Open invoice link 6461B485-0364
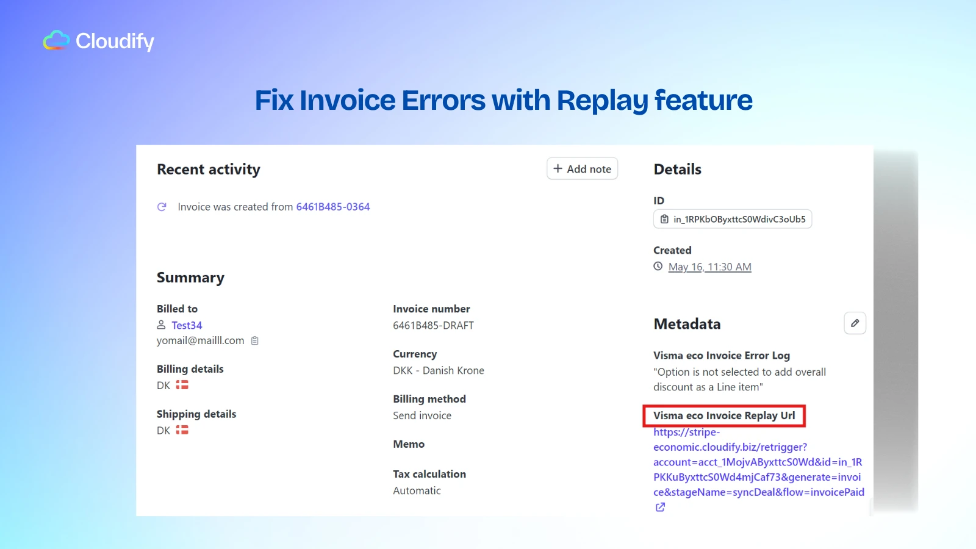This screenshot has height=549, width=976. 333,207
